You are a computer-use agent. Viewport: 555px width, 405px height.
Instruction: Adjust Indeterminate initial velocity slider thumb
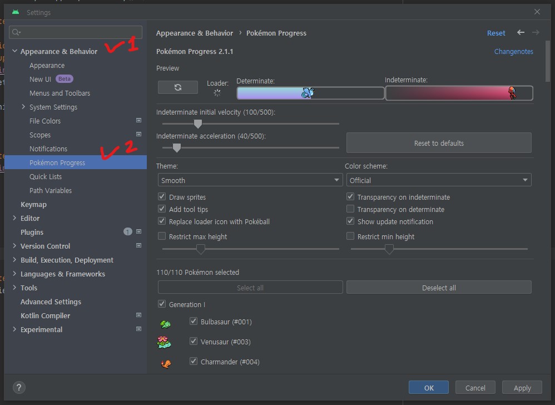(198, 124)
